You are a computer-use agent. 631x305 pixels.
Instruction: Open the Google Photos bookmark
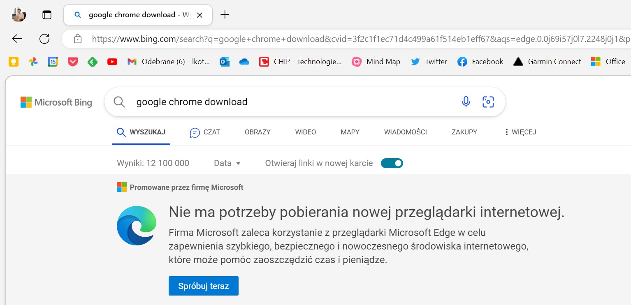point(33,62)
